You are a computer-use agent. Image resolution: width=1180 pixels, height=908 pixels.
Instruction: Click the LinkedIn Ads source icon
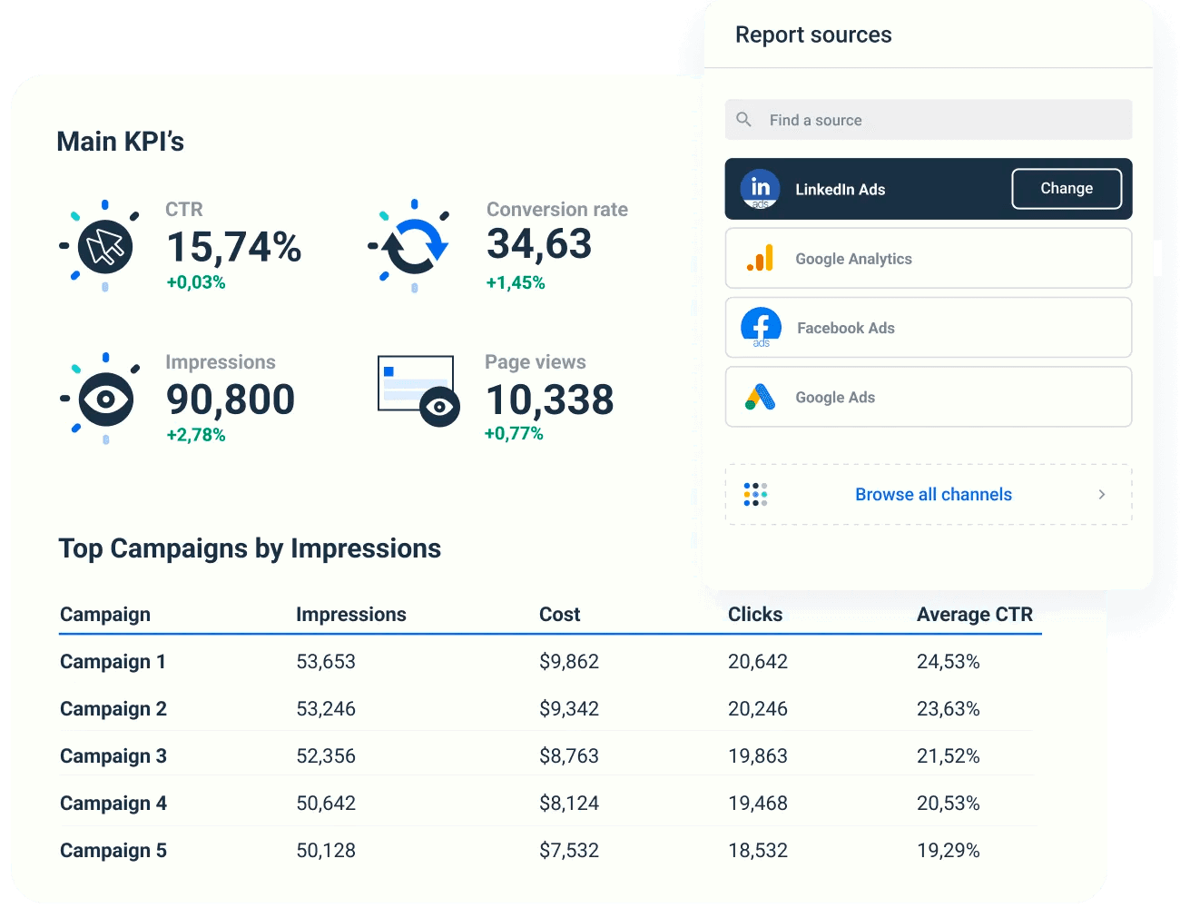(x=760, y=189)
